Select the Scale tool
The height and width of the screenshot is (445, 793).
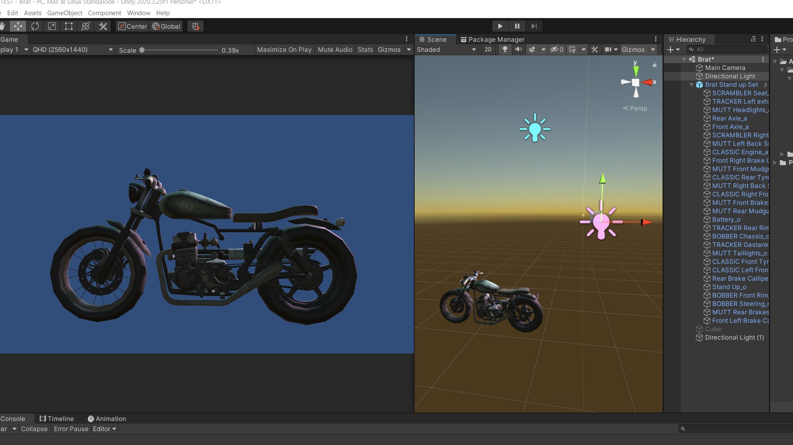tap(52, 26)
